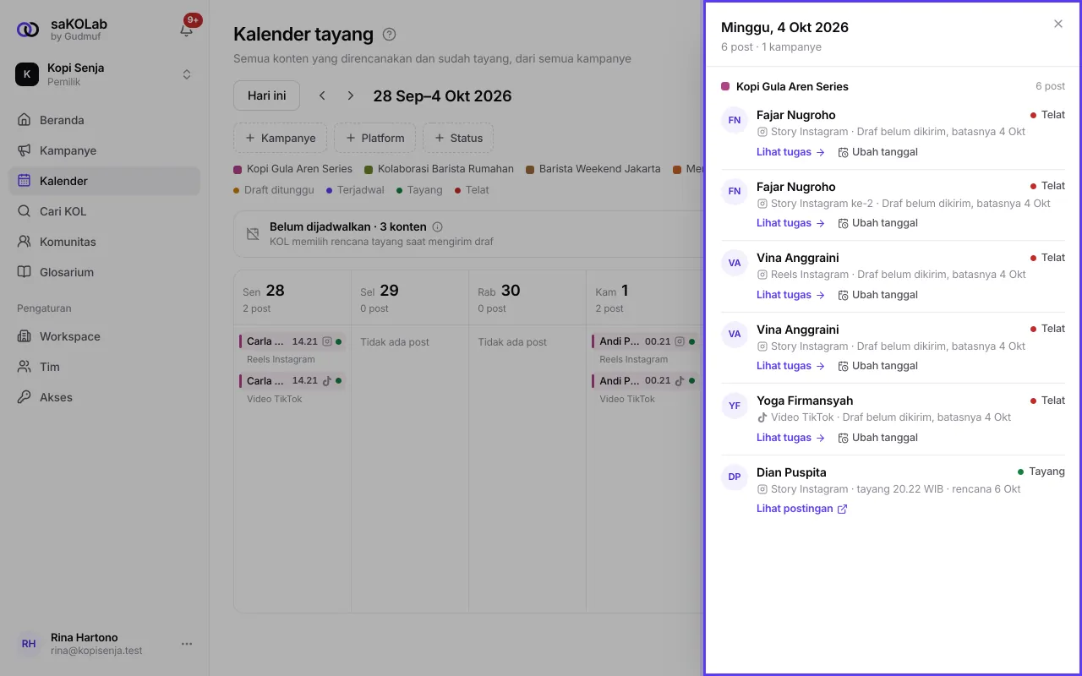
Task: Click the Cari KOL search icon
Action: (x=24, y=211)
